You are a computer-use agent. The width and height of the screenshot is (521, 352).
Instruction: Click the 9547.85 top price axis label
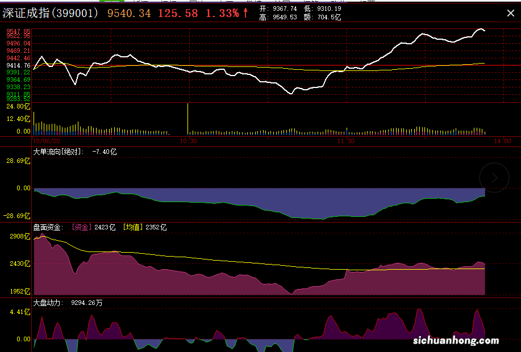coord(18,31)
